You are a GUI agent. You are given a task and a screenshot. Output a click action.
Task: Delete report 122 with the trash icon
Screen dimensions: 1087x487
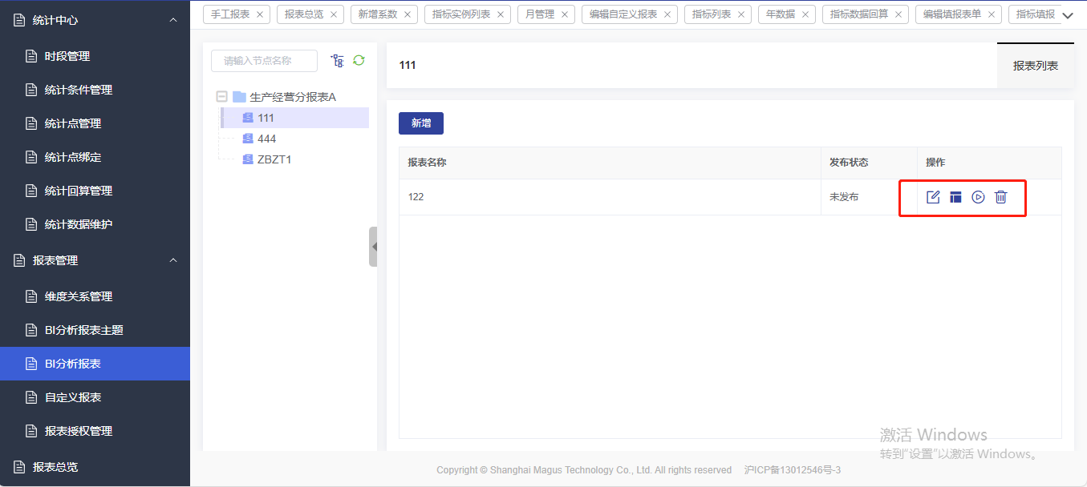click(x=1000, y=197)
